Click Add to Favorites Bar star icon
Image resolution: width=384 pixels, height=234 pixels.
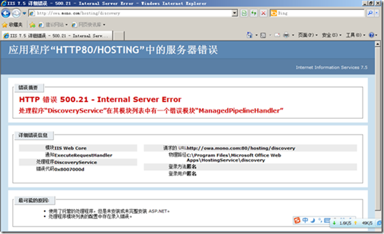pyautogui.click(x=32, y=25)
